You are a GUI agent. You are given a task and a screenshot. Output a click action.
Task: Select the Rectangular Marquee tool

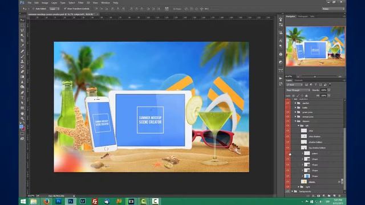point(22,25)
